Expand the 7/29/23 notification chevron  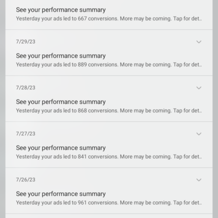pos(199,42)
